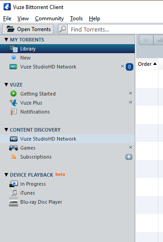Image resolution: width=163 pixels, height=242 pixels.
Task: Open the Community menu
Action: click(49, 18)
